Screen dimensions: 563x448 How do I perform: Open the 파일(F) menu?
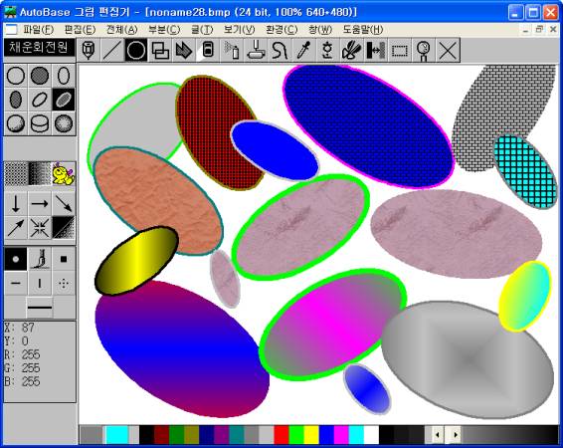38,30
